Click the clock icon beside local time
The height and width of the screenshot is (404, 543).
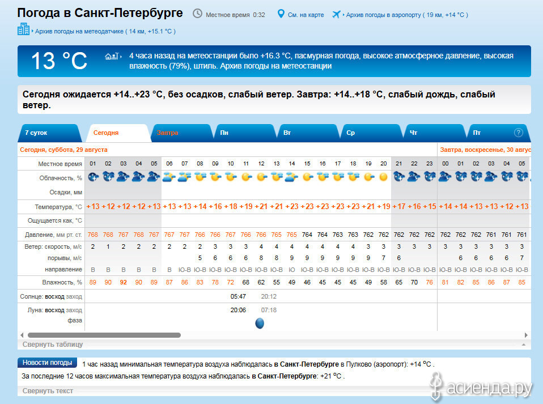(x=197, y=14)
